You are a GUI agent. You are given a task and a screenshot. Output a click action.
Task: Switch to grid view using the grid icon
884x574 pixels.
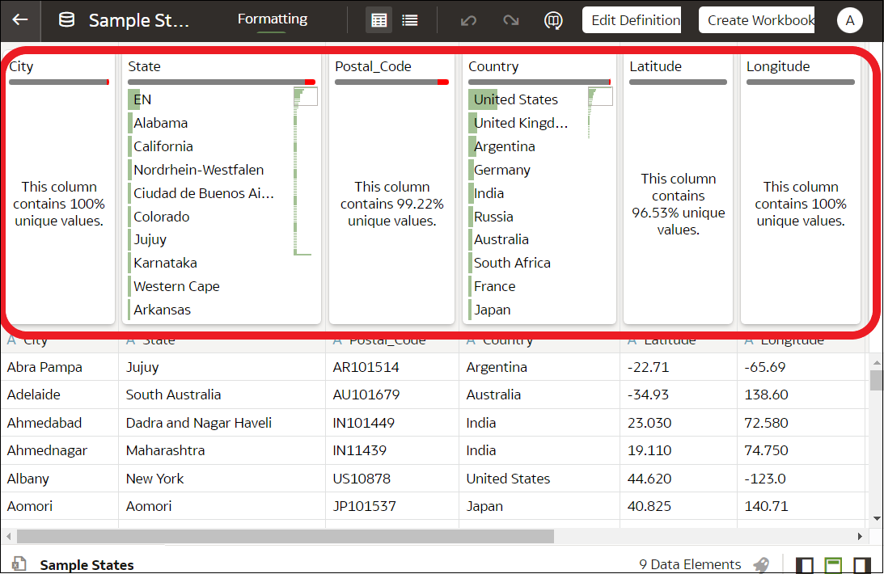(x=378, y=19)
